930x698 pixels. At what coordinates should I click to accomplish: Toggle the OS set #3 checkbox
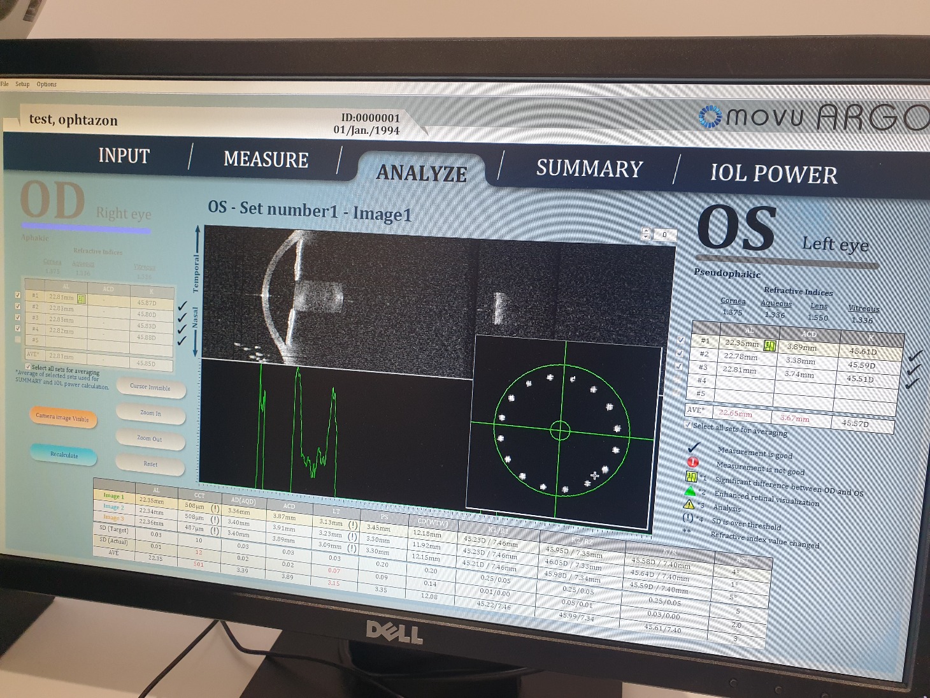click(x=679, y=366)
